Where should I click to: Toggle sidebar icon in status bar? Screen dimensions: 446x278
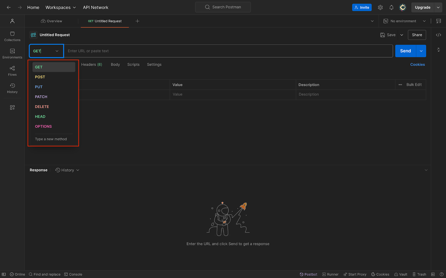(x=4, y=274)
